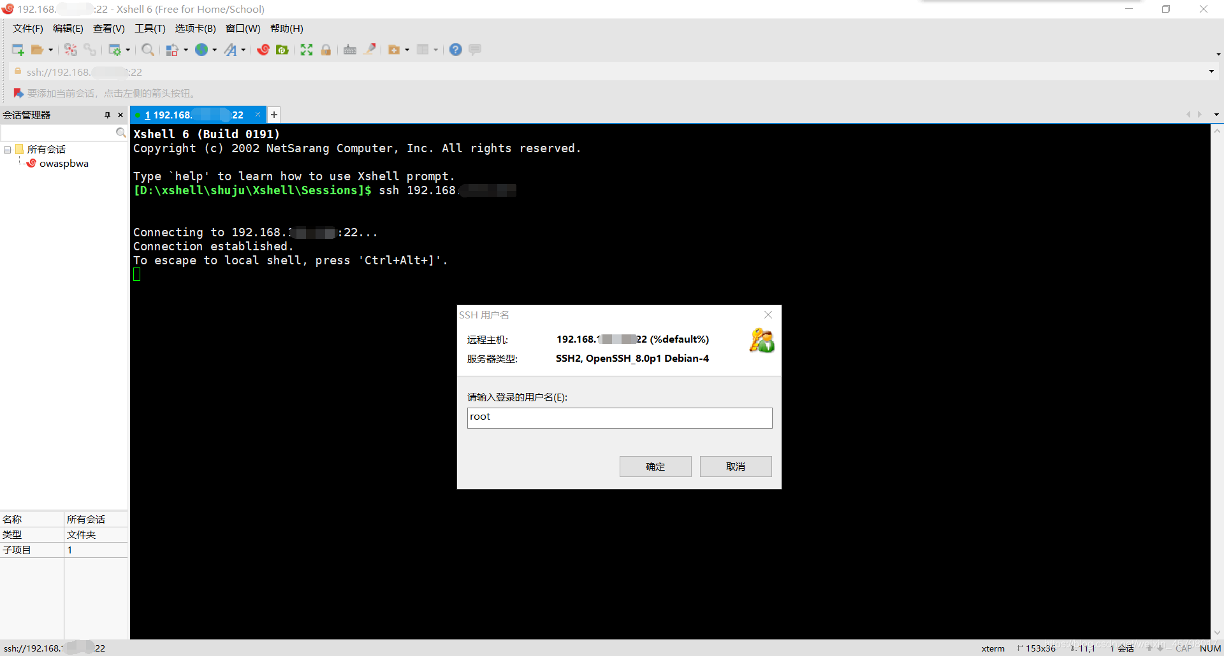Click the highlighter pen icon
The height and width of the screenshot is (656, 1224).
pos(370,50)
